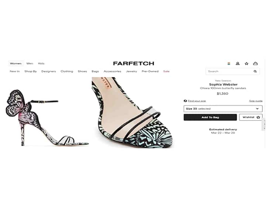266x200 pixels.
Task: Click the size dropdown chevron arrow
Action: click(257, 109)
